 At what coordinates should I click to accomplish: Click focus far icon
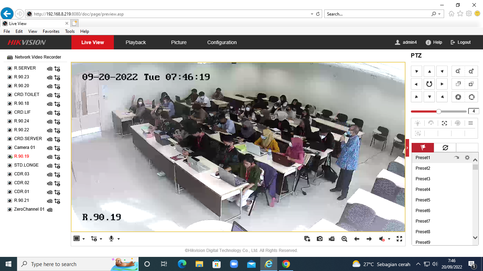coord(471,84)
